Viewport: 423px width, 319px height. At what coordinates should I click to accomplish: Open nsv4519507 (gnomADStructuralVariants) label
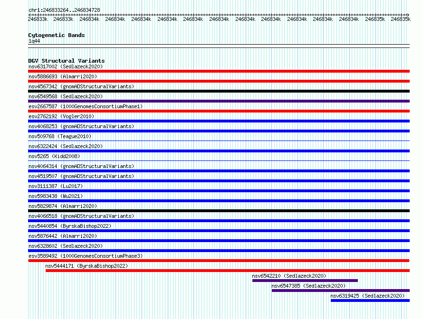tap(81, 176)
